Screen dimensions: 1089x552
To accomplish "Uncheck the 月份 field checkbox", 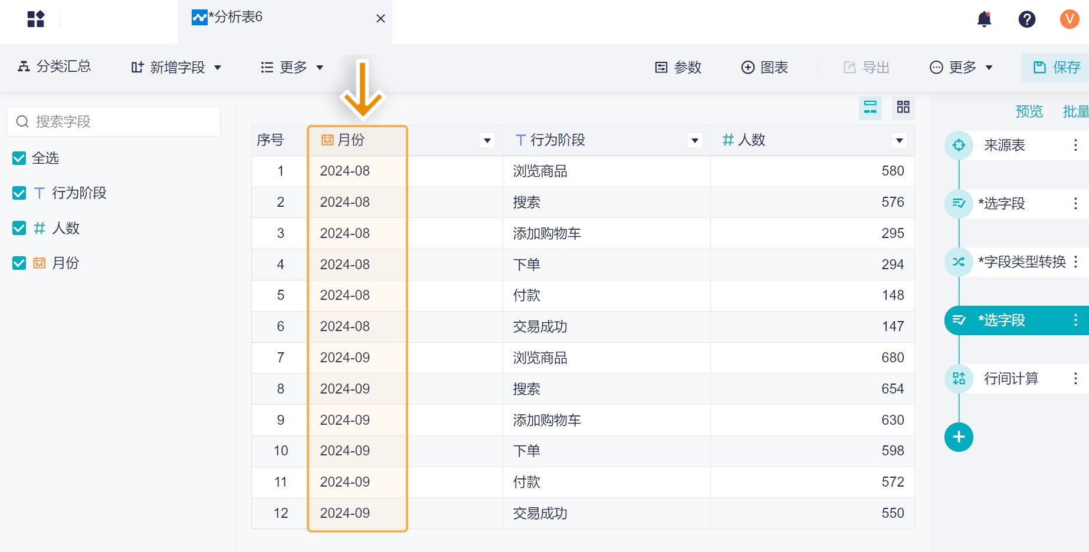I will click(x=19, y=263).
